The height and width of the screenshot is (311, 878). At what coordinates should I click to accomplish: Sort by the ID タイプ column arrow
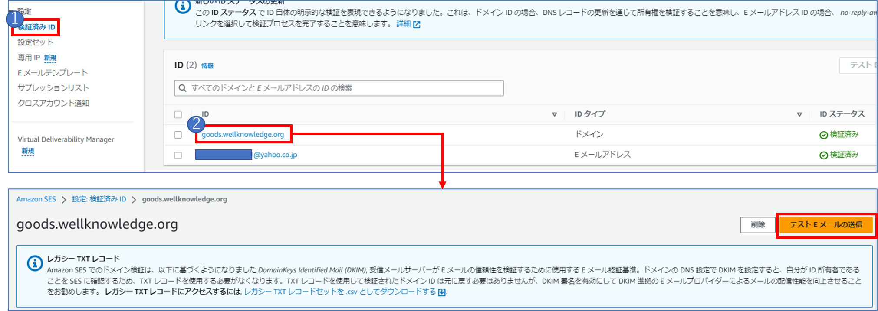[799, 114]
